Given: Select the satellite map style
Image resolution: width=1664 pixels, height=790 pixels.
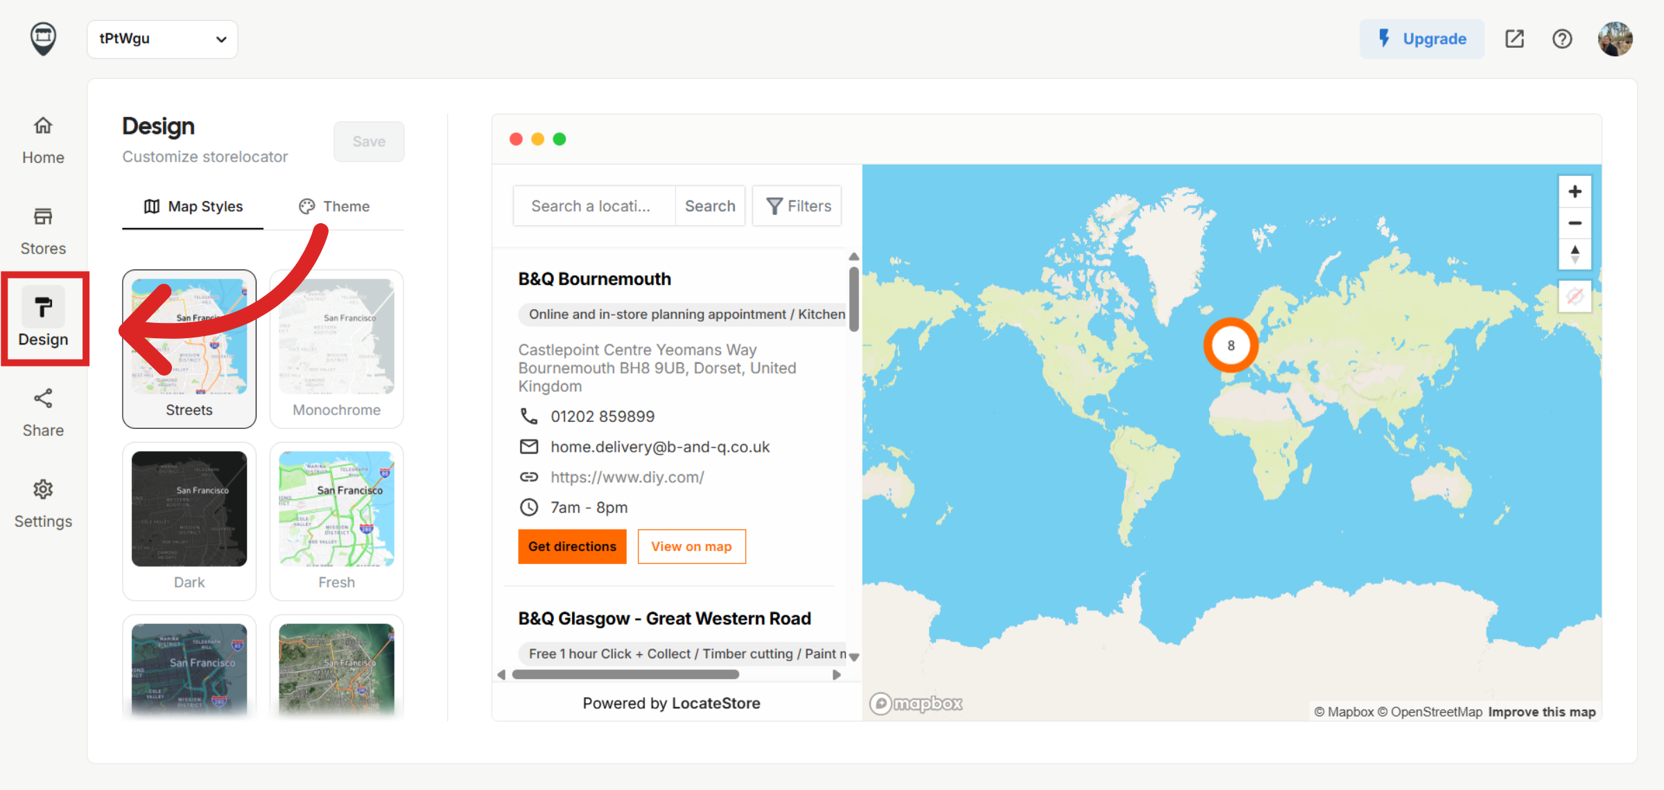Looking at the screenshot, I should (337, 668).
